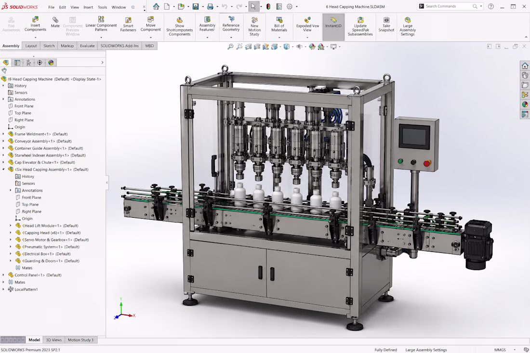Open the Motion Study 1 tab
The width and height of the screenshot is (530, 353).
[x=81, y=340]
